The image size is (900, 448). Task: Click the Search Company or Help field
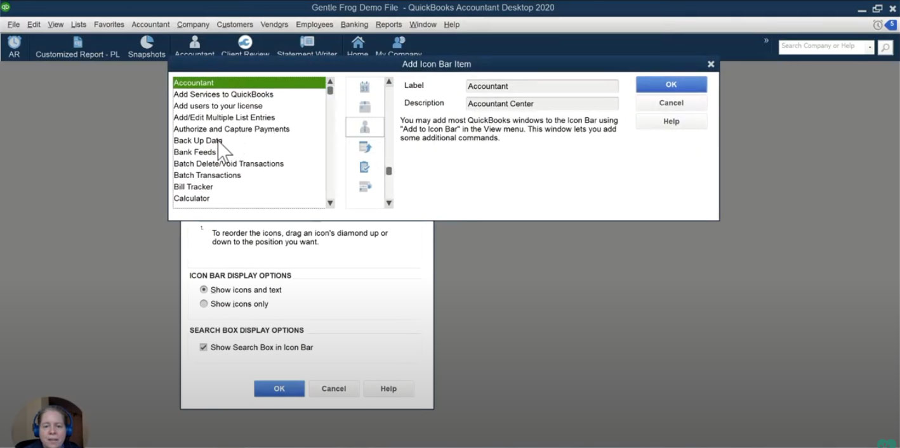822,48
